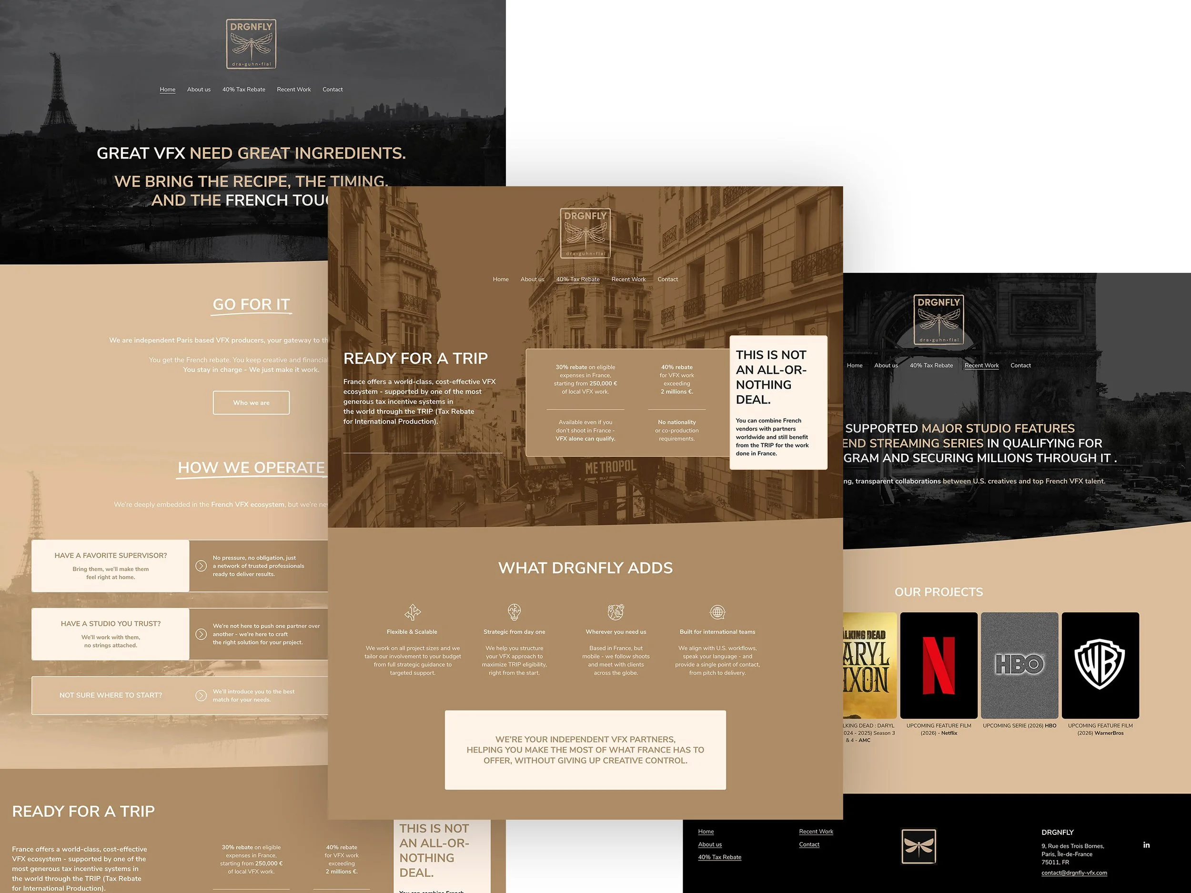Image resolution: width=1191 pixels, height=893 pixels.
Task: Open the HBO upcoming serie thumbnail
Action: click(x=1019, y=665)
